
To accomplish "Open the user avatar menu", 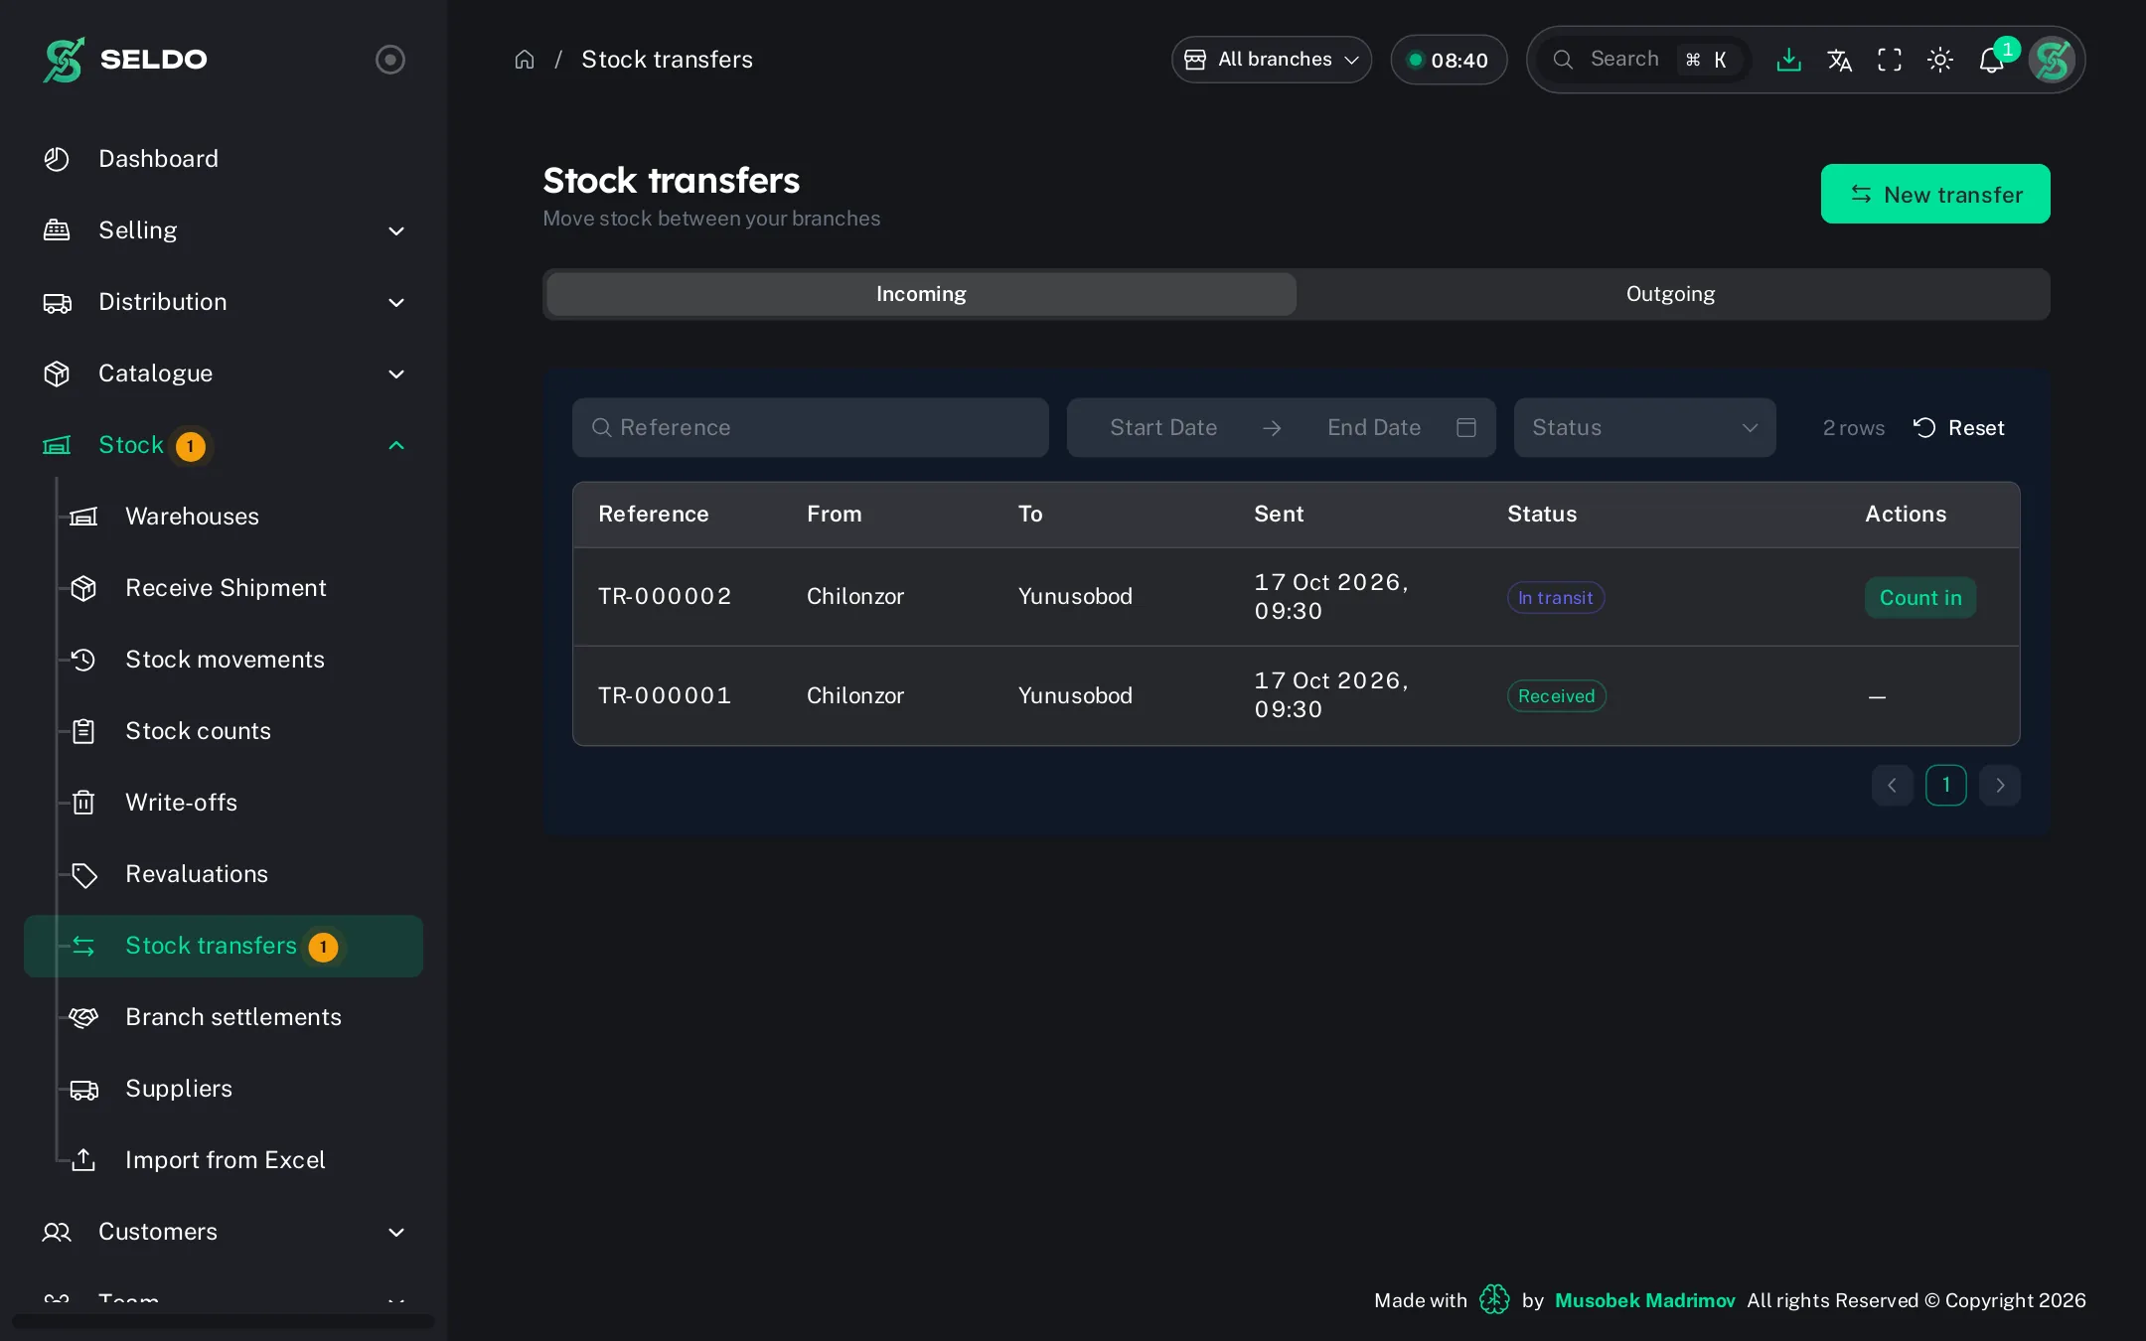I will tap(2052, 60).
